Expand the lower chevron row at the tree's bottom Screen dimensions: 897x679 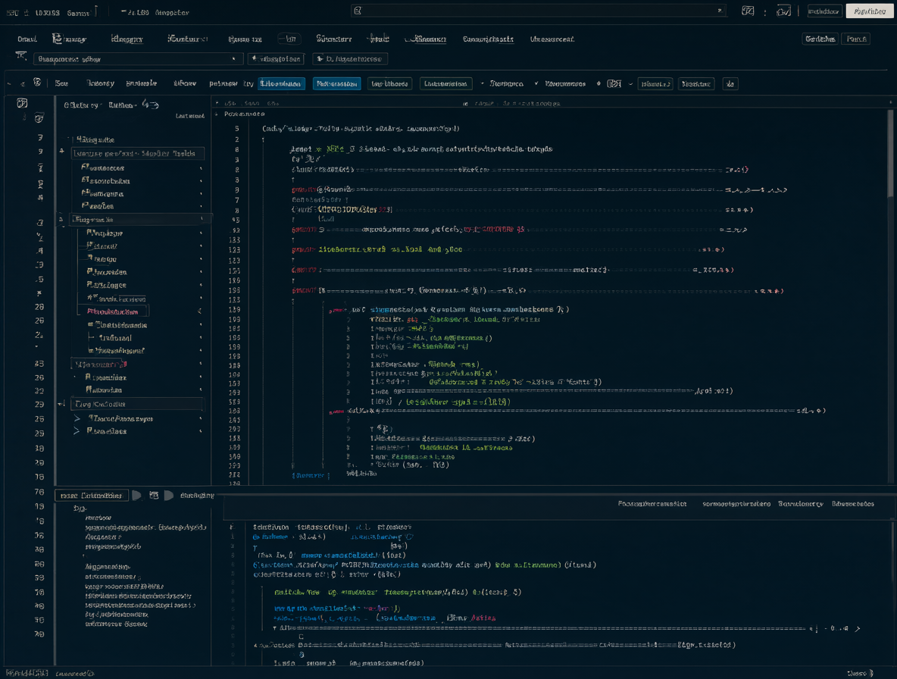77,430
